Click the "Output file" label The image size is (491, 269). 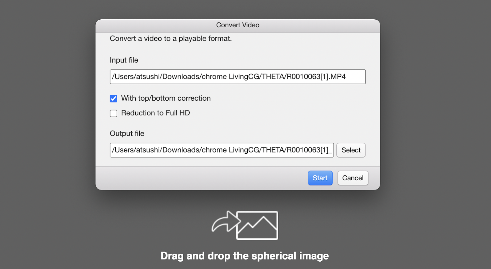(127, 133)
